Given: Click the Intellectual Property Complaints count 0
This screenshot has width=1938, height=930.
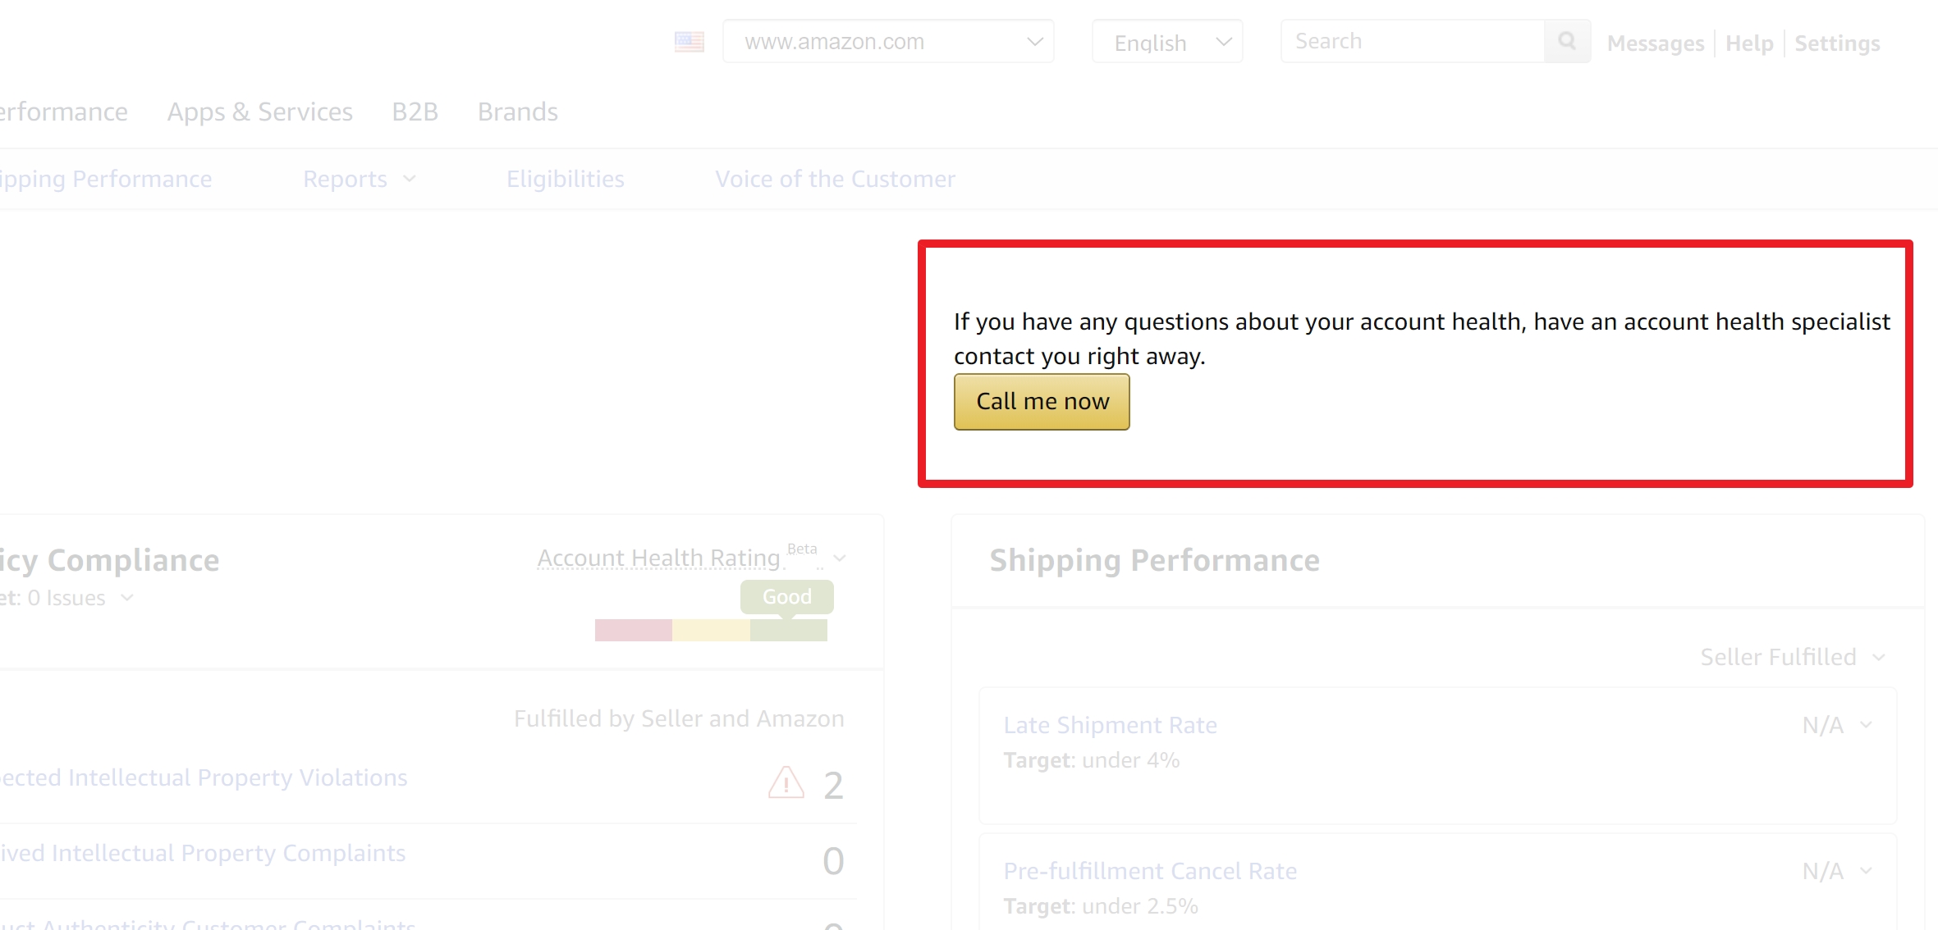Looking at the screenshot, I should pos(833,861).
